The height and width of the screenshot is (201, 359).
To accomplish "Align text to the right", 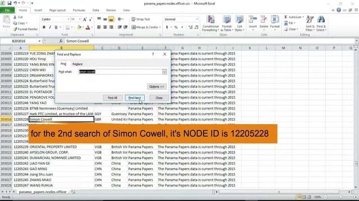I will (111, 27).
